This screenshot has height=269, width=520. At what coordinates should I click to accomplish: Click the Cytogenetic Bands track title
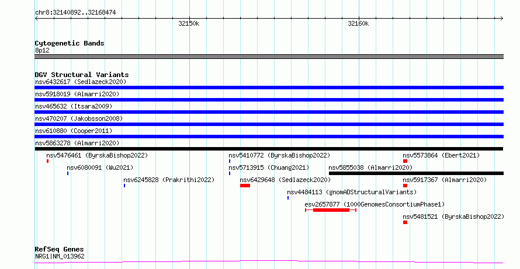coord(70,43)
